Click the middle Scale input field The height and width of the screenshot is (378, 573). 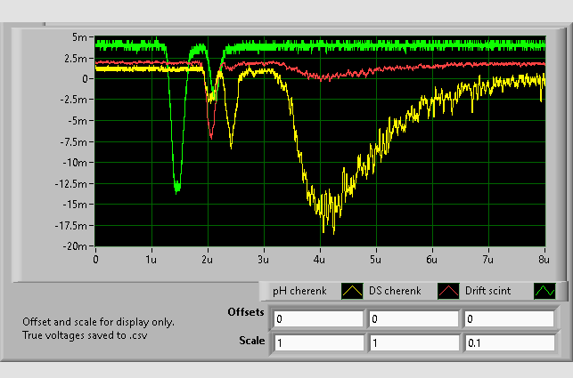412,342
